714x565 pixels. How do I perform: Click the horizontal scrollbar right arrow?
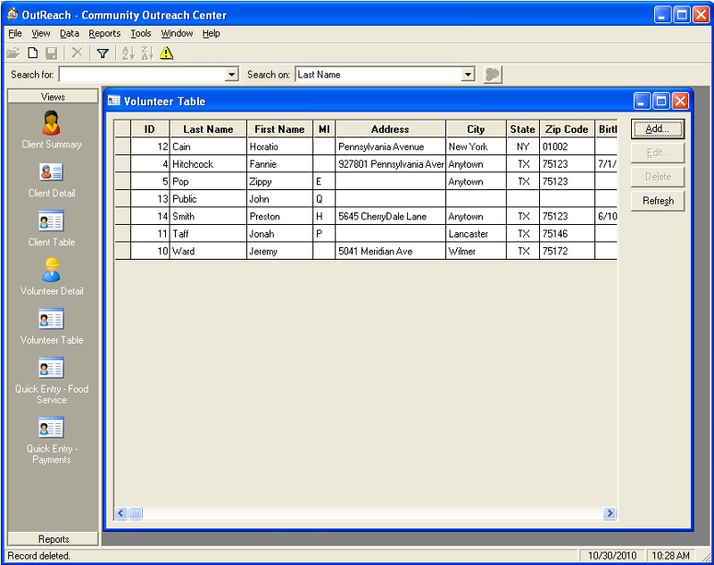[610, 513]
